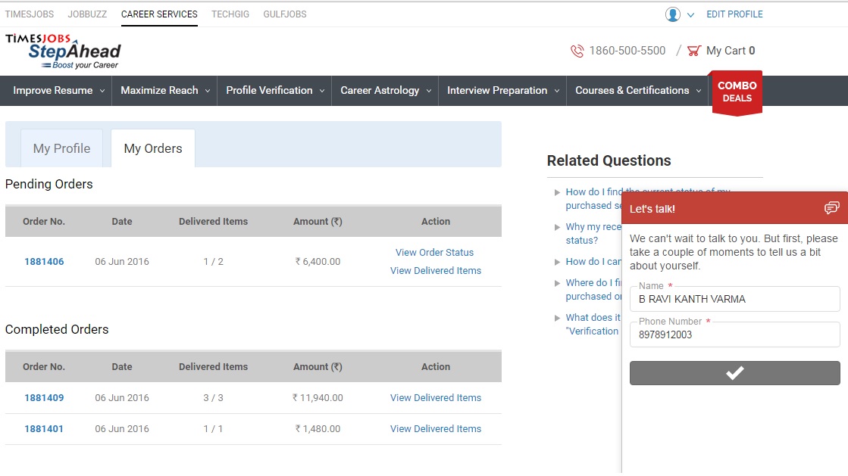This screenshot has height=476, width=848.
Task: Click the phone call icon
Action: coord(577,51)
